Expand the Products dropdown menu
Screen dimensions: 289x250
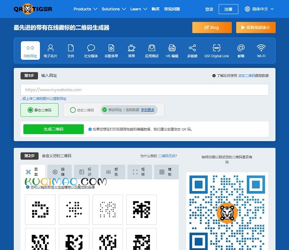85,9
